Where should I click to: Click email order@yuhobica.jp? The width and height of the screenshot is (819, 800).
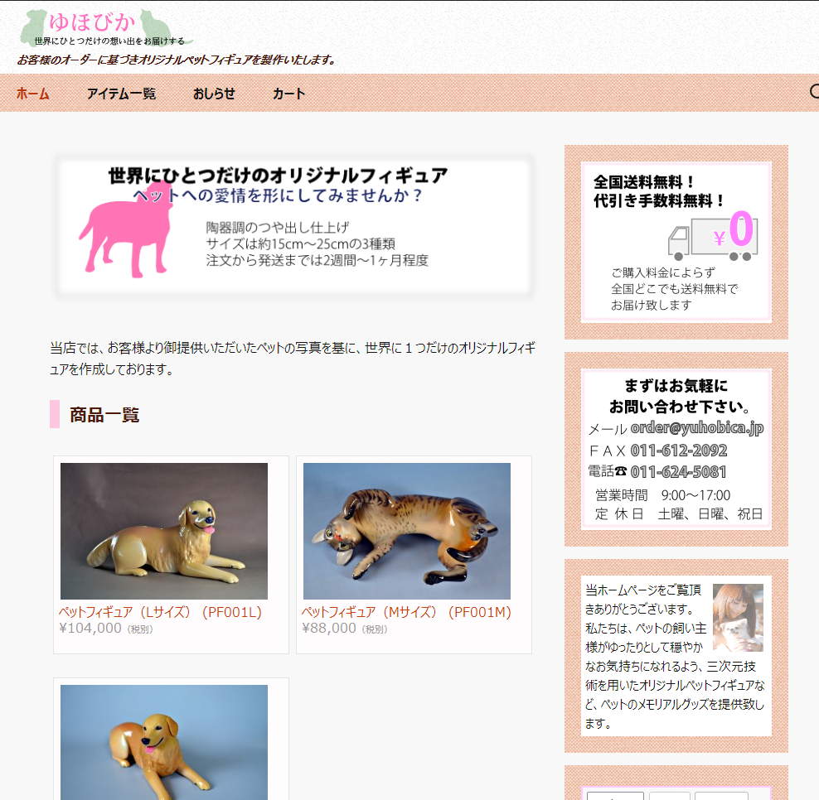(x=697, y=428)
